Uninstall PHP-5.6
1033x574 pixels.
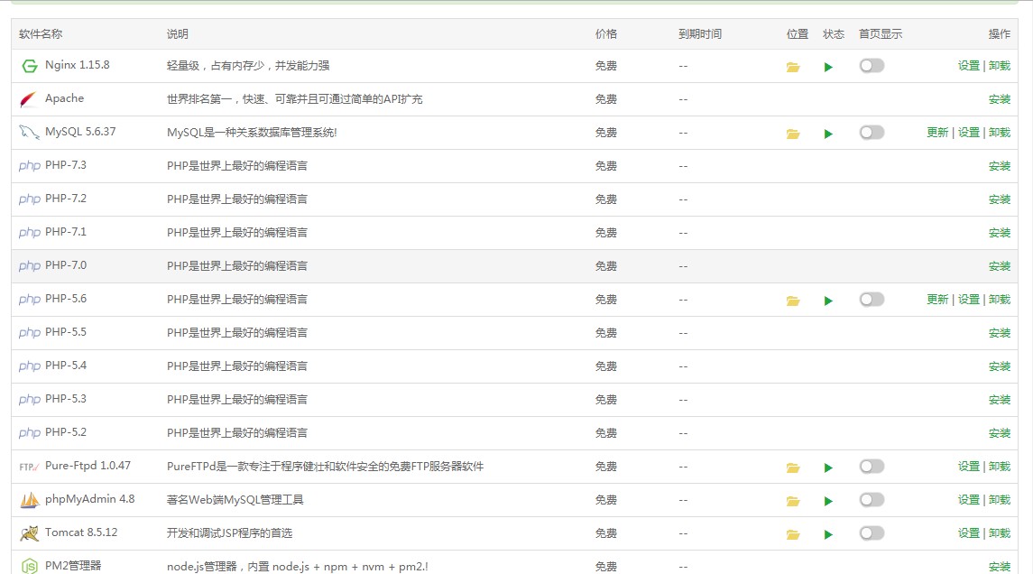[x=1000, y=300]
